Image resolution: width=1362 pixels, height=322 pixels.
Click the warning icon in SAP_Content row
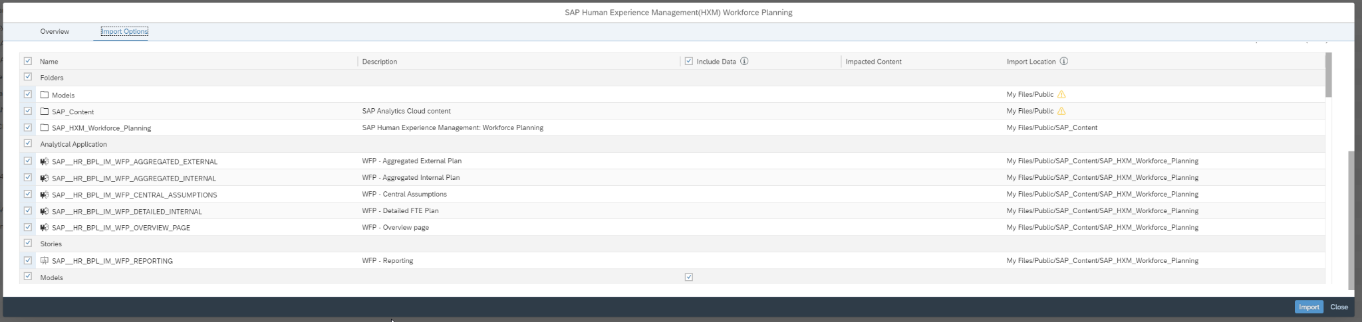[x=1061, y=111]
